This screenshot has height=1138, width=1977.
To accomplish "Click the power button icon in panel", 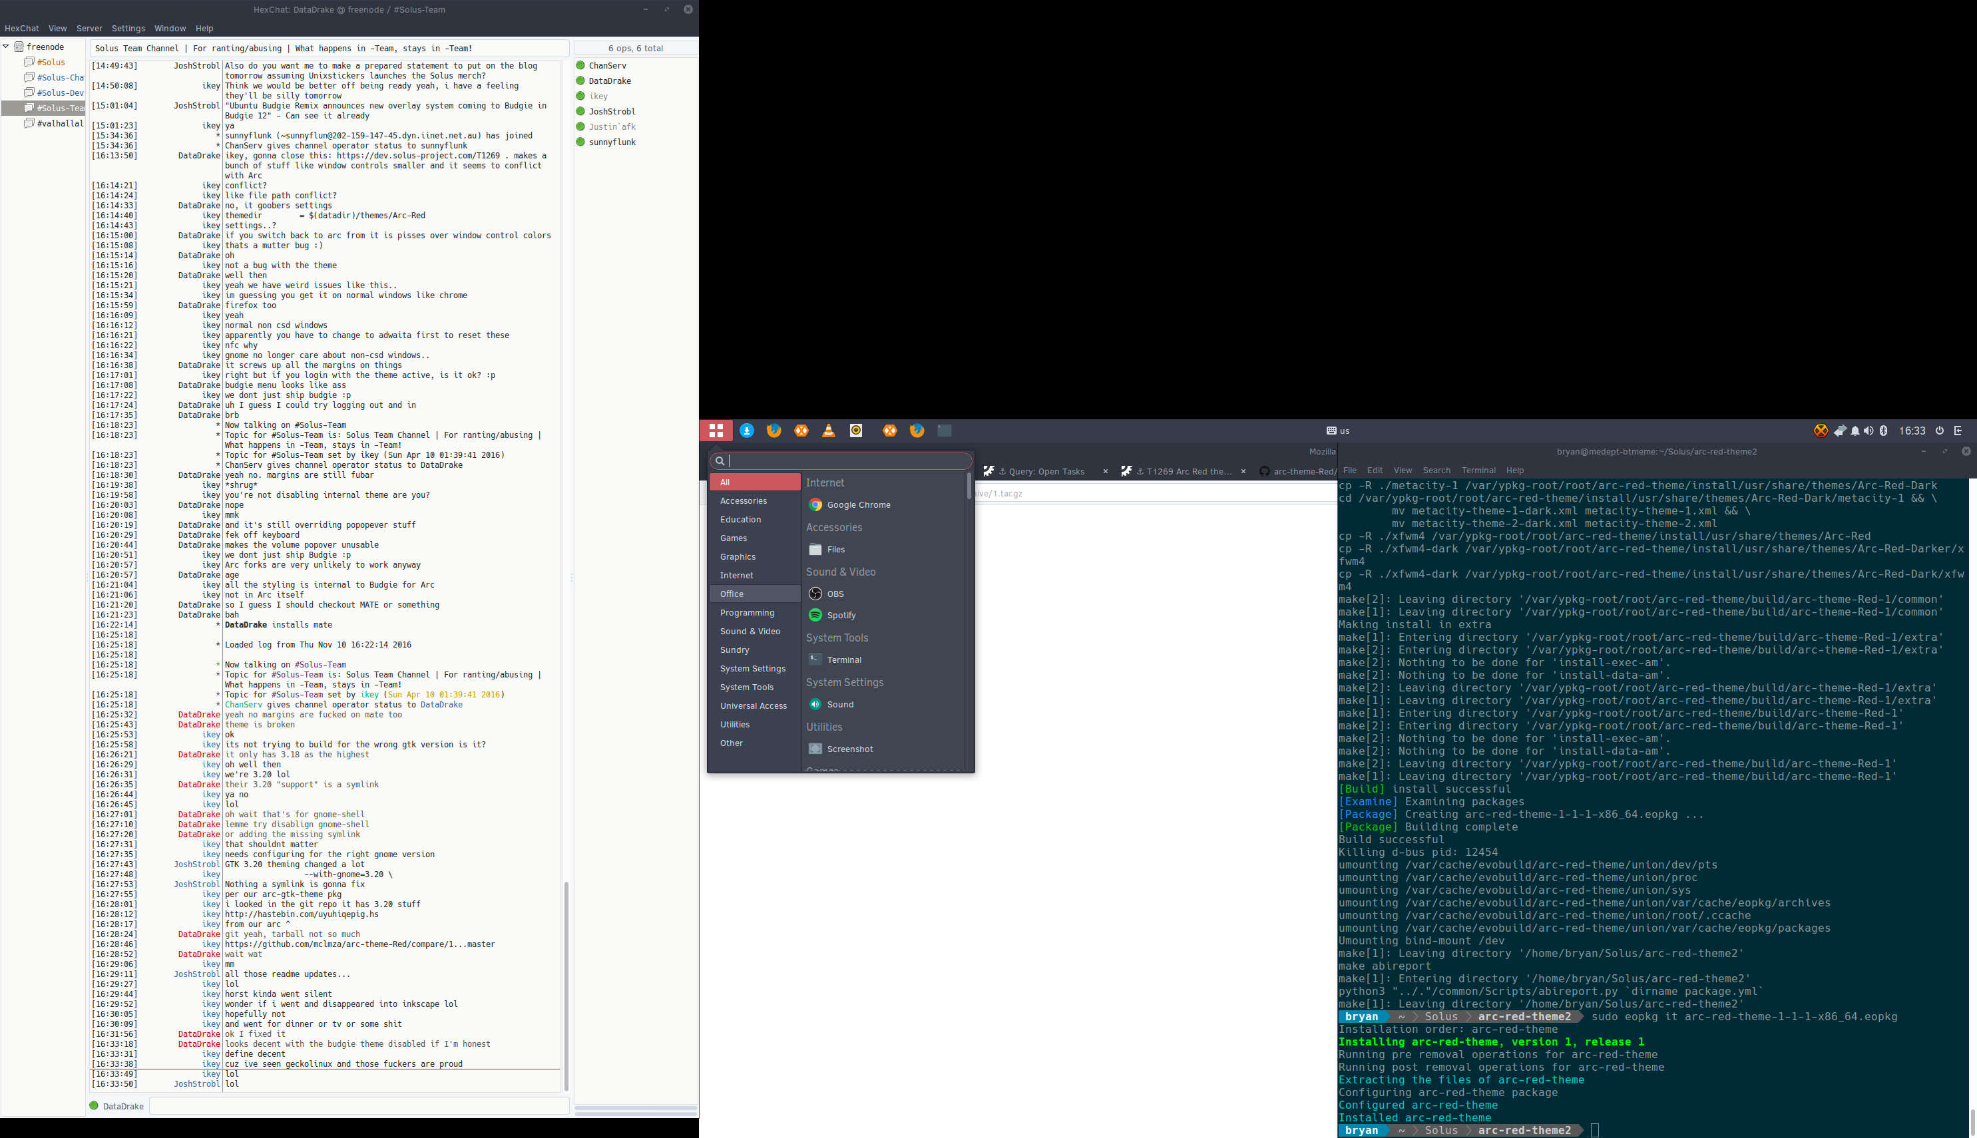I will (x=1940, y=431).
